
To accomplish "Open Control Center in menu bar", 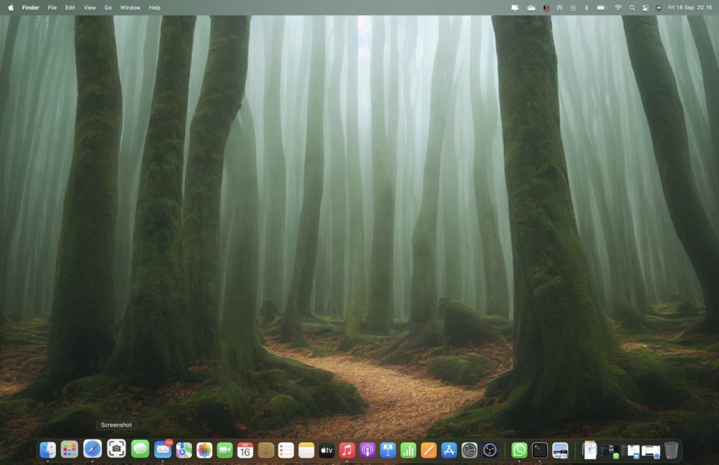I will 645,8.
